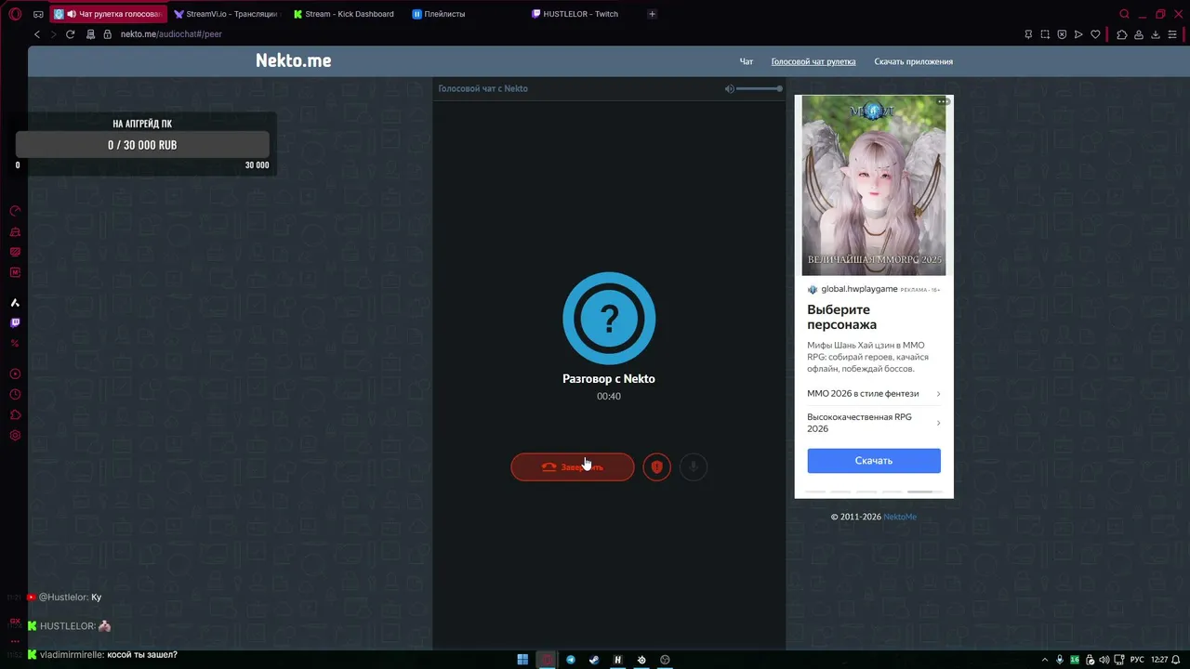Open the NektoMe footer link

click(x=900, y=517)
